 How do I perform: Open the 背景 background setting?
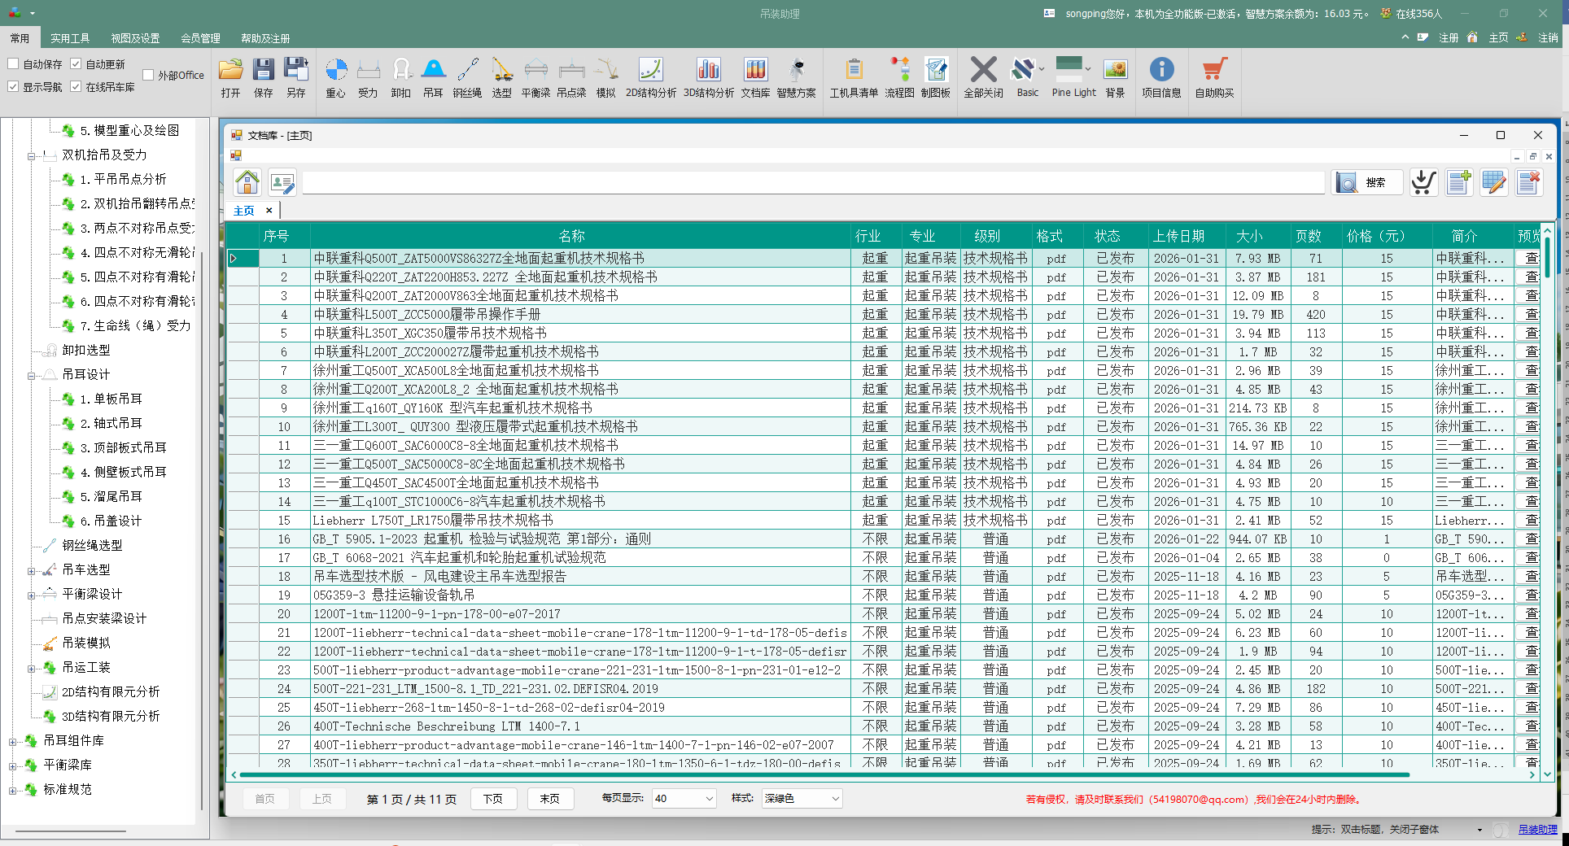1115,78
